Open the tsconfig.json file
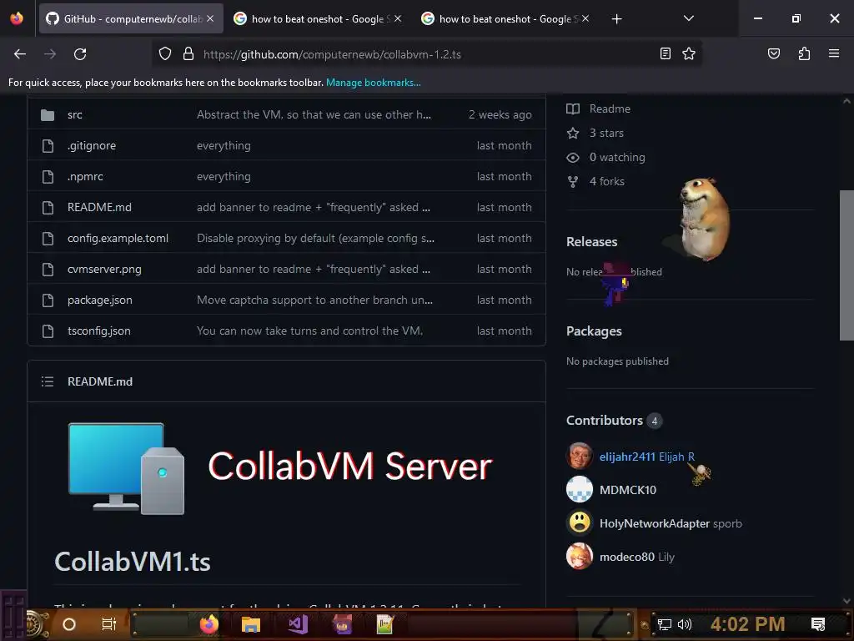 98,331
